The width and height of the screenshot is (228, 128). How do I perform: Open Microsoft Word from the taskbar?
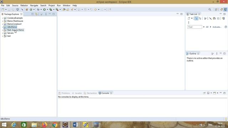click(76, 125)
